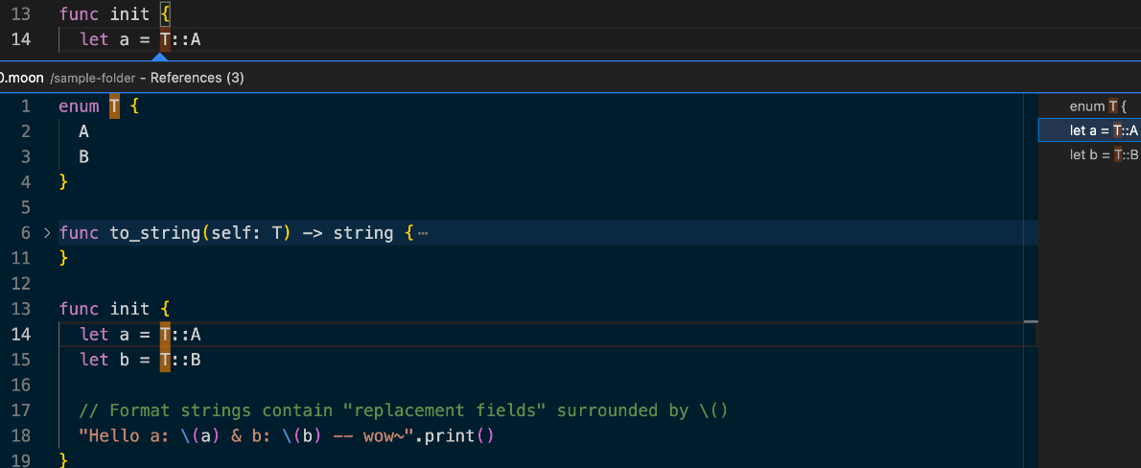Click enum variant A on line 2

(x=84, y=131)
